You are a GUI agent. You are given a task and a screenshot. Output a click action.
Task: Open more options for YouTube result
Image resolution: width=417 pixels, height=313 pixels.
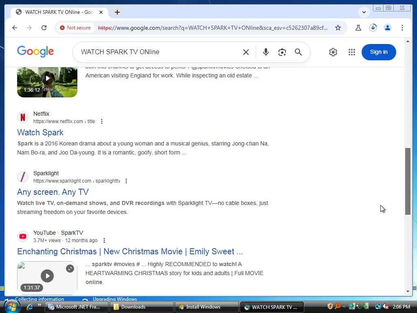104,240
